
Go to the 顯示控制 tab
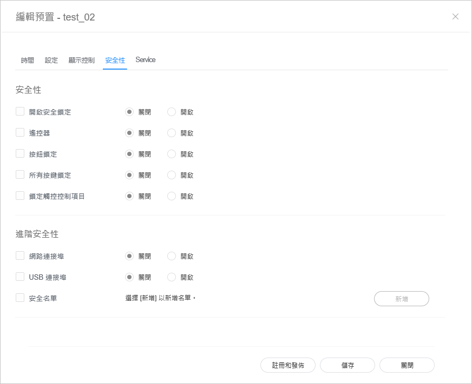(x=81, y=60)
